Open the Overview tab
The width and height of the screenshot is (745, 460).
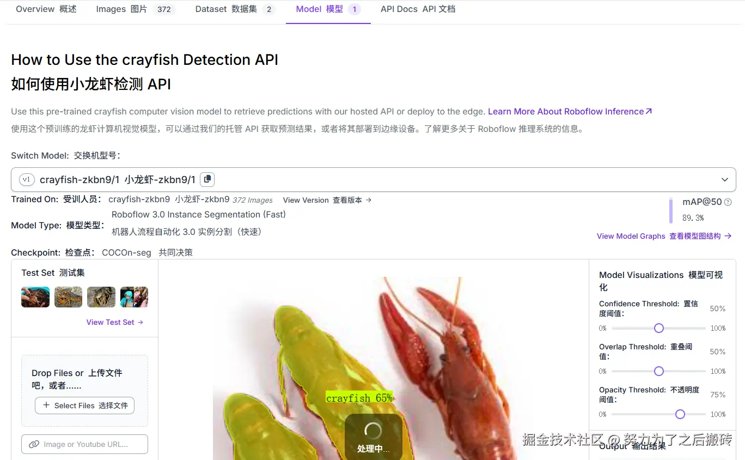click(46, 9)
